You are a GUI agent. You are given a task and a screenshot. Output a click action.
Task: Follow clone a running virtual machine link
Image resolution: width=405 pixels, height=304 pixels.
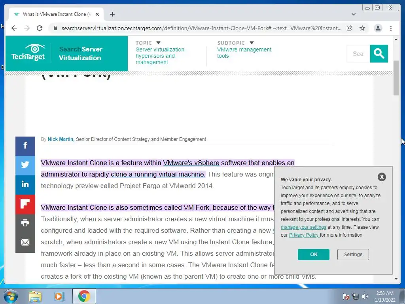click(157, 174)
